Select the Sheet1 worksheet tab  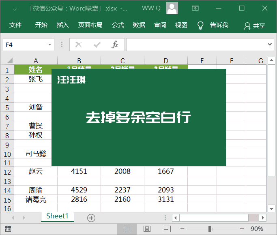click(57, 216)
